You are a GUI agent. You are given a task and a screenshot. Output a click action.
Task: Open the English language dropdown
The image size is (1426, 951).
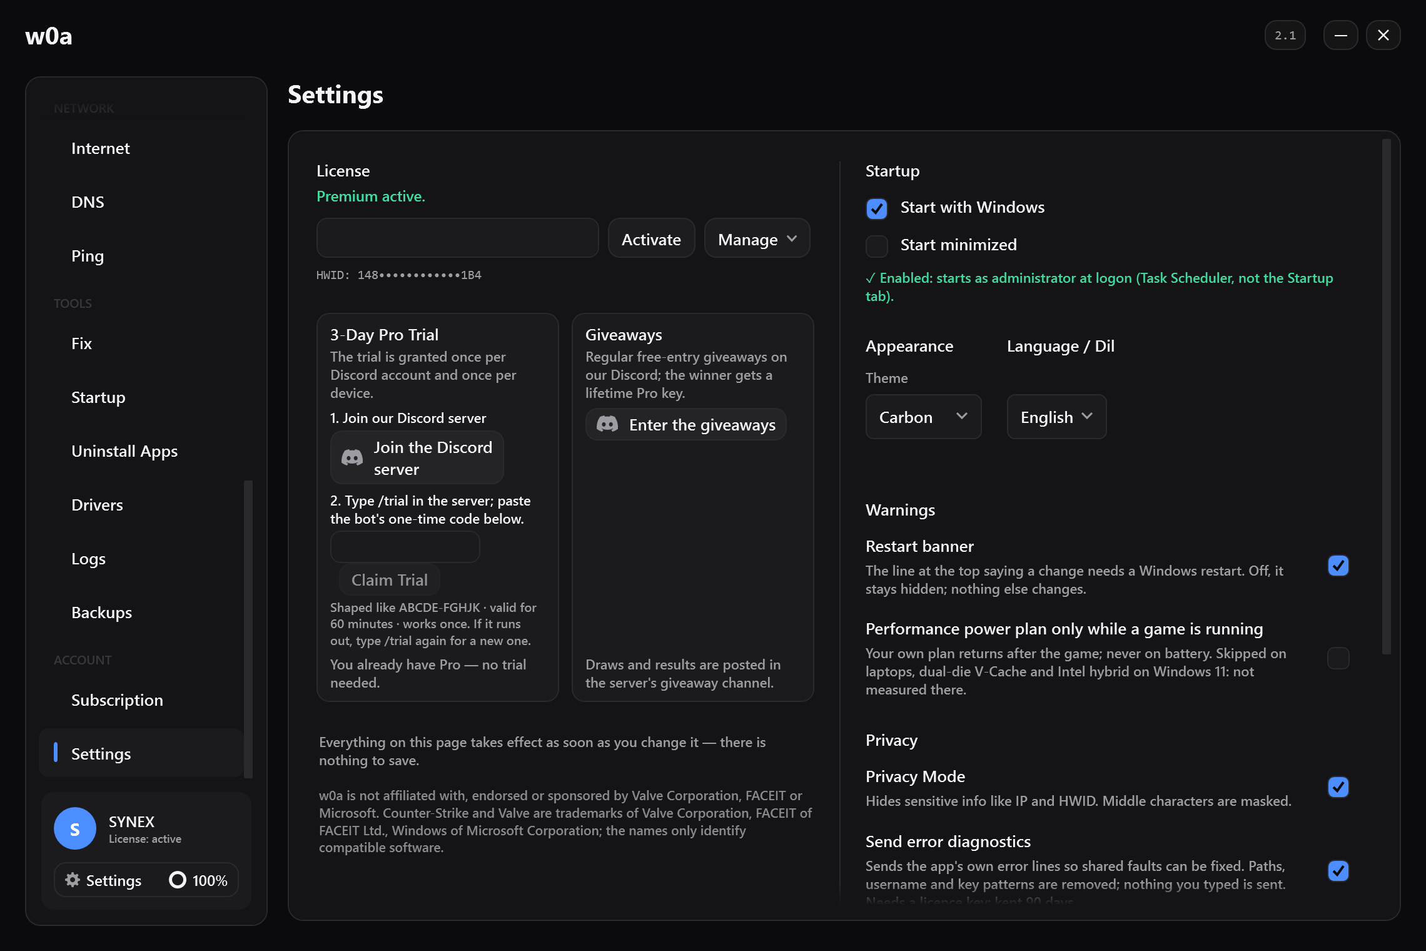1056,417
